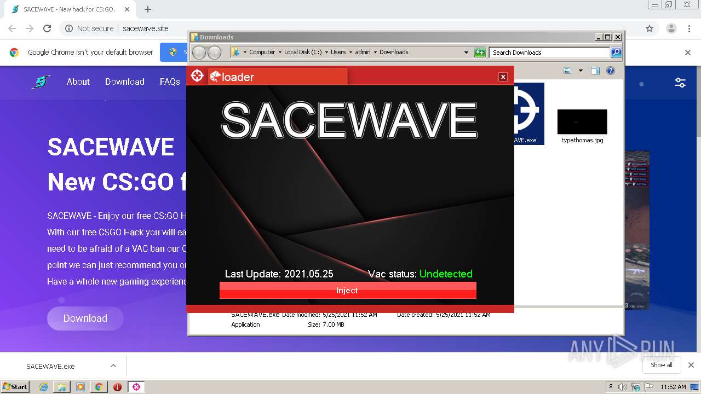Screen dimensions: 701x394
Task: Select the typethomas.jpg file thumbnail
Action: (582, 121)
